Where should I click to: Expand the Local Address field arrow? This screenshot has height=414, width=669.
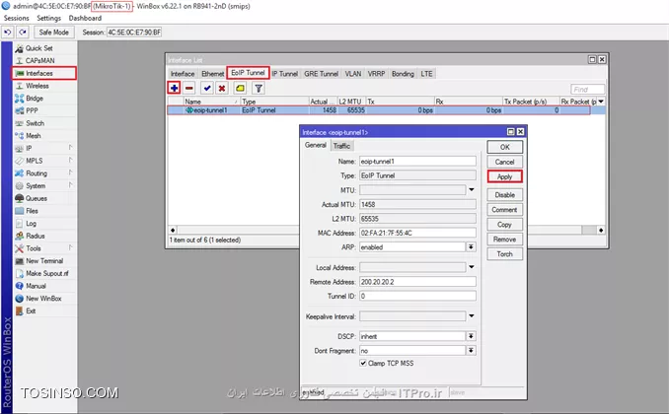(x=472, y=267)
